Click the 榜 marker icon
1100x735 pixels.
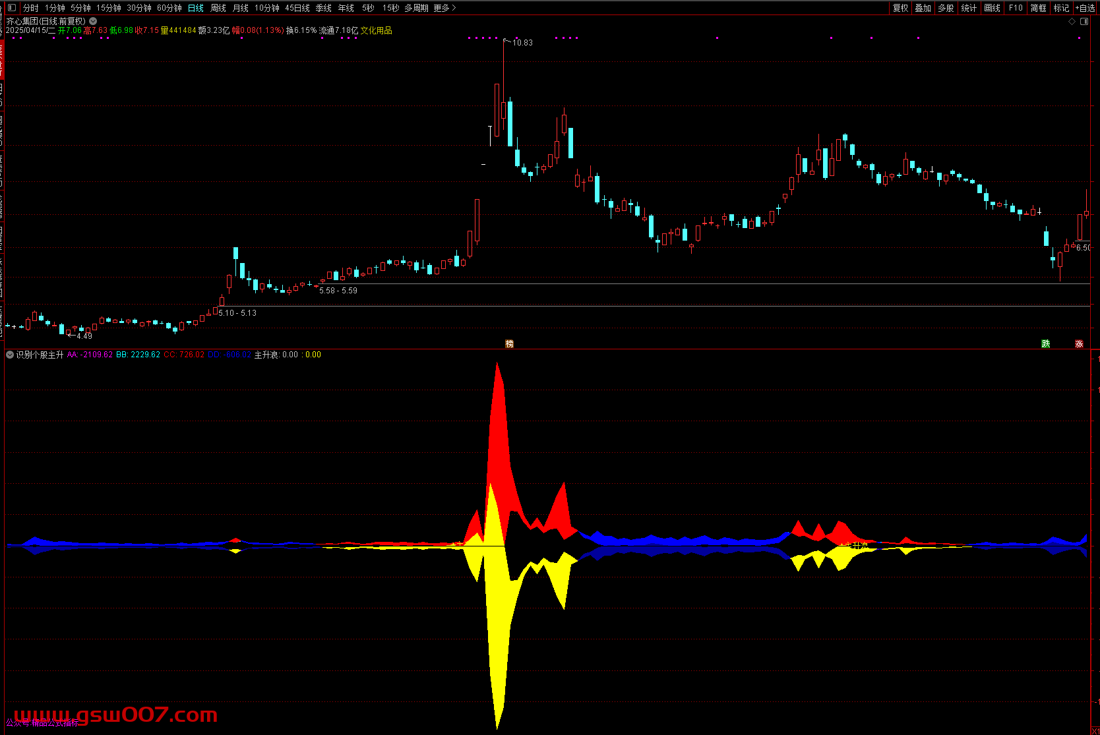(x=509, y=343)
